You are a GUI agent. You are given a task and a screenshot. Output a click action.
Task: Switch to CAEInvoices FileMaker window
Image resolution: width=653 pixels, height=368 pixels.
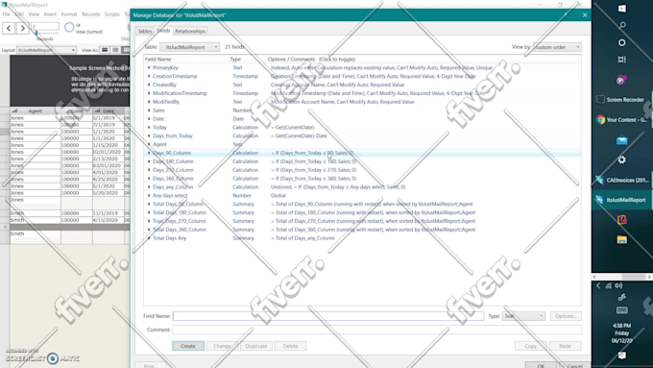[x=621, y=180]
